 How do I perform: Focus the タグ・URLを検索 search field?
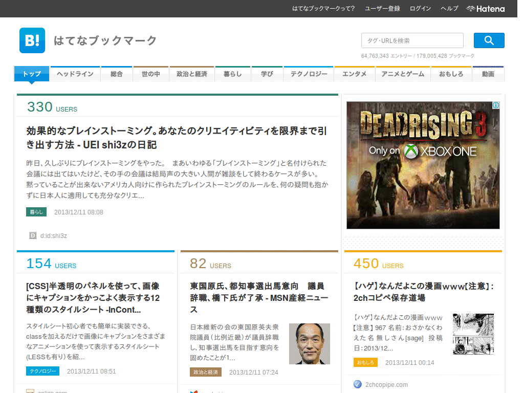click(412, 40)
